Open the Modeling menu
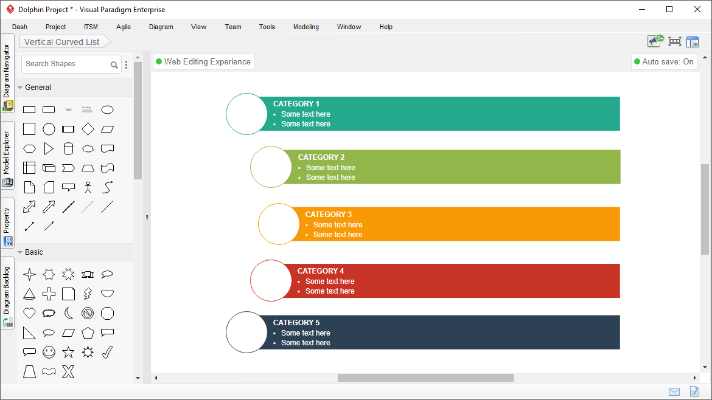This screenshot has width=712, height=400. tap(306, 27)
